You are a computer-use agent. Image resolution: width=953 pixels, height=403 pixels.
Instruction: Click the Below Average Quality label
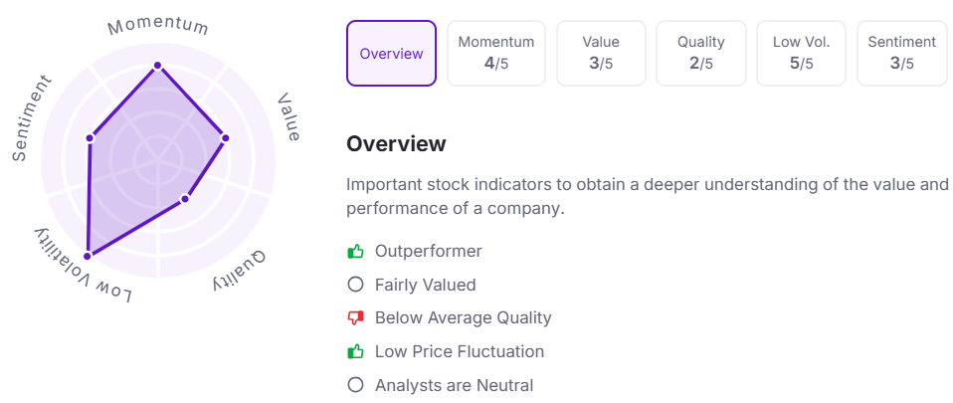click(x=464, y=317)
